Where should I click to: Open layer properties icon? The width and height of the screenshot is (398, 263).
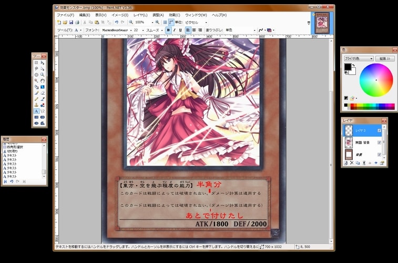(x=382, y=163)
